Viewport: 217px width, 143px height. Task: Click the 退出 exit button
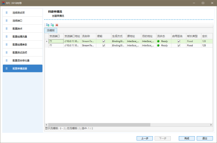tap(205, 138)
